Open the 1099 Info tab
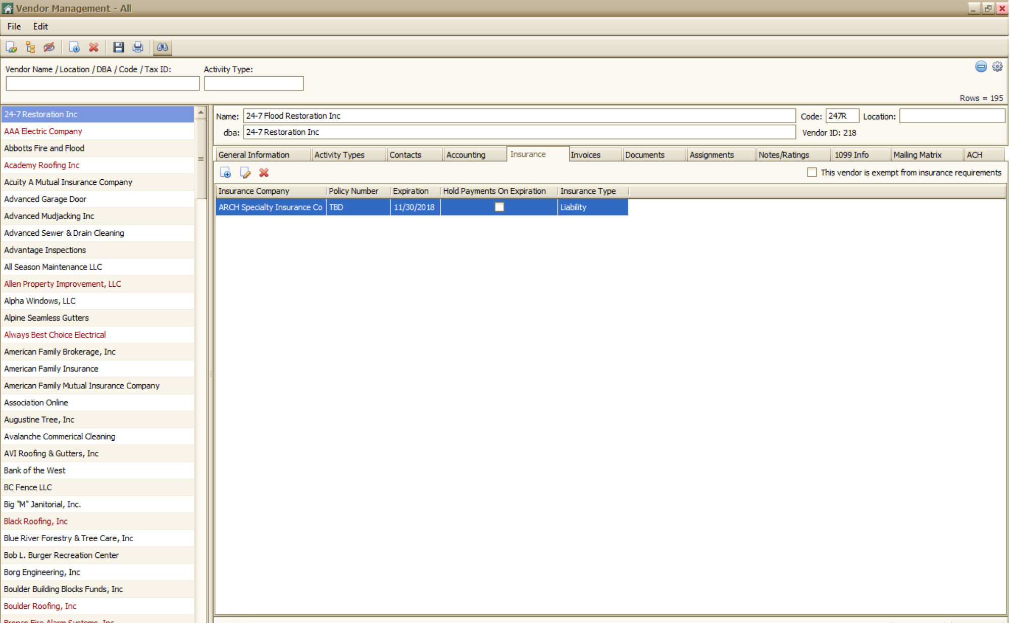Viewport: 1010px width, 623px height. (851, 155)
